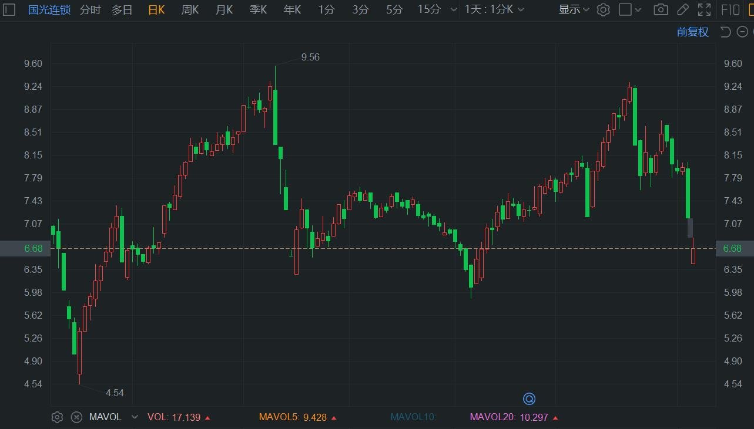The image size is (754, 429).
Task: Click the 国光连锁 stock name
Action: [x=49, y=9]
